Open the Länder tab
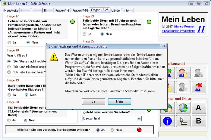 (116, 11)
